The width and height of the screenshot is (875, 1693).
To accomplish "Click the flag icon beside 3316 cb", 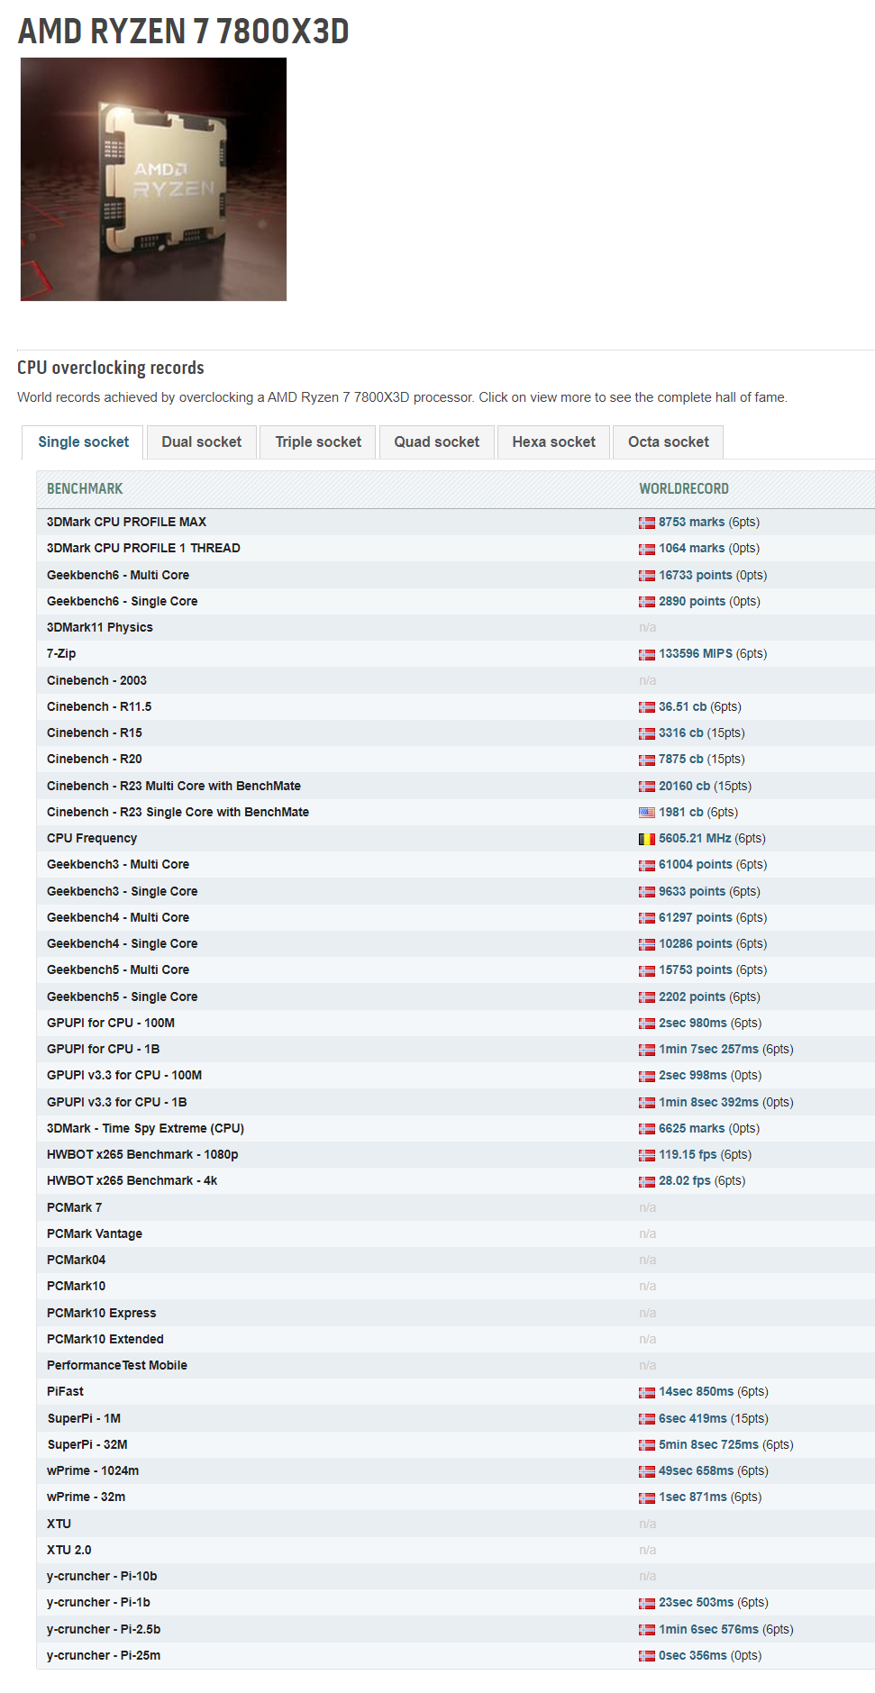I will coord(647,733).
